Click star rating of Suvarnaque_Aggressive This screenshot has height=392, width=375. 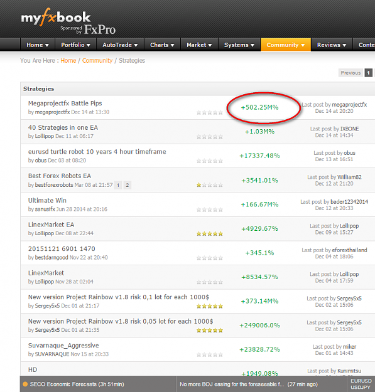210,354
